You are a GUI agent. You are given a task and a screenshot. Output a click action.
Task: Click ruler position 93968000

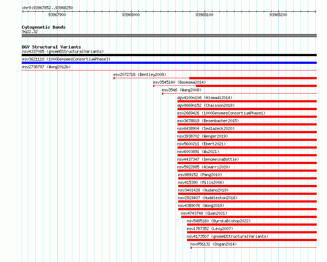(x=131, y=15)
